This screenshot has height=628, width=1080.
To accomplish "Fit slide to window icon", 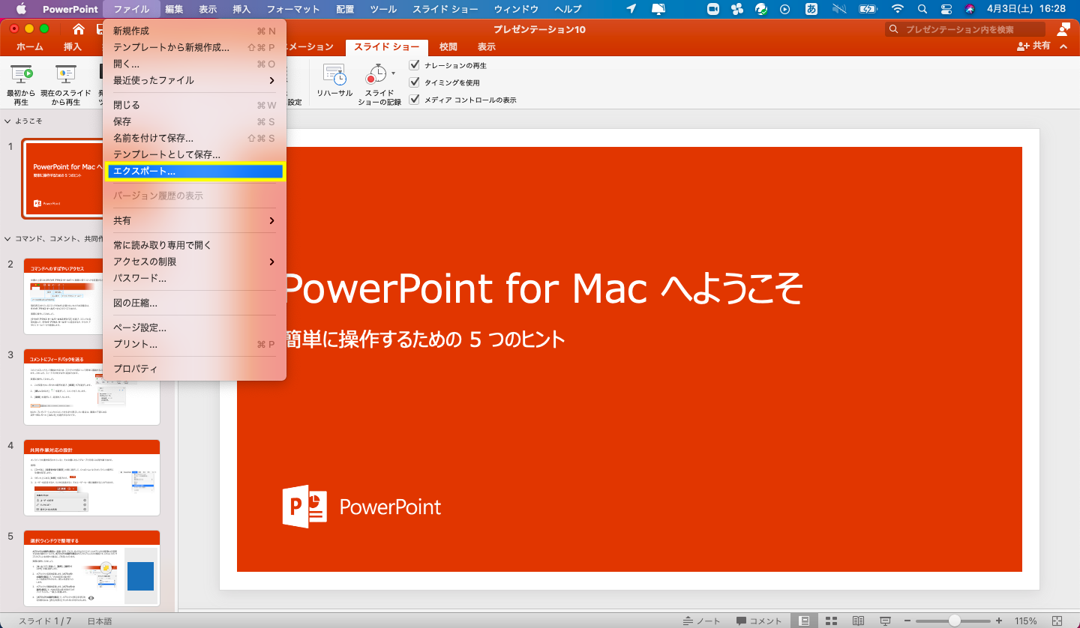I will pos(1057,621).
